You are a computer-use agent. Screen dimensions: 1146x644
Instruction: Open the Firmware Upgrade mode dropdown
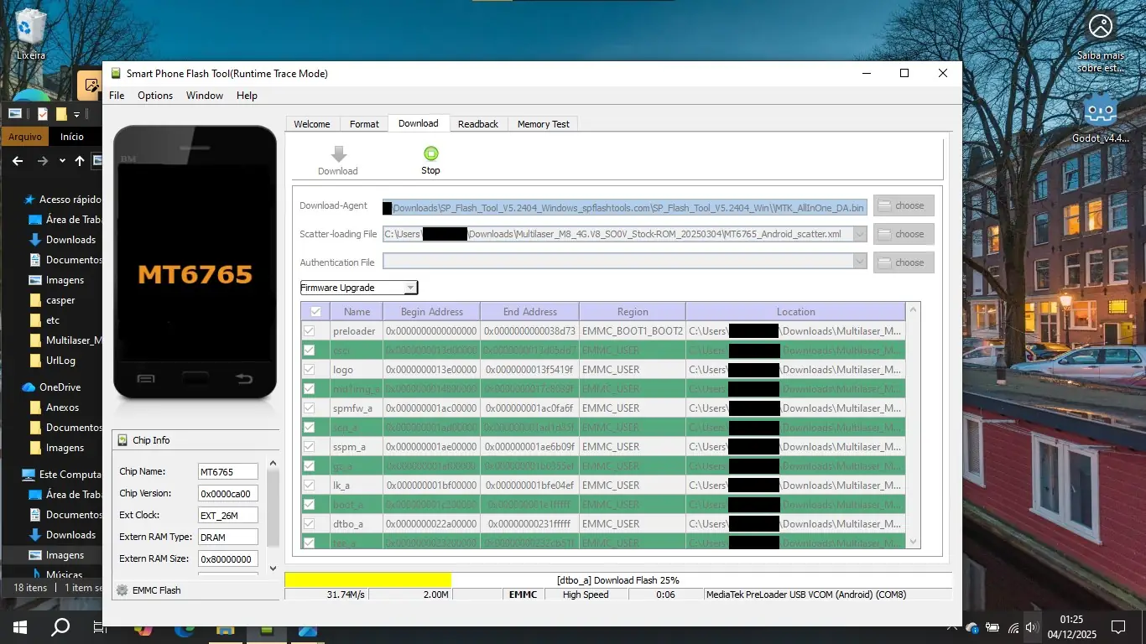pos(358,288)
